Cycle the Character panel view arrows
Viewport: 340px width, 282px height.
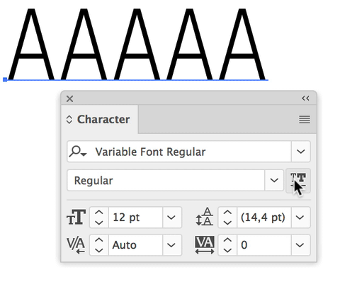coord(69,120)
